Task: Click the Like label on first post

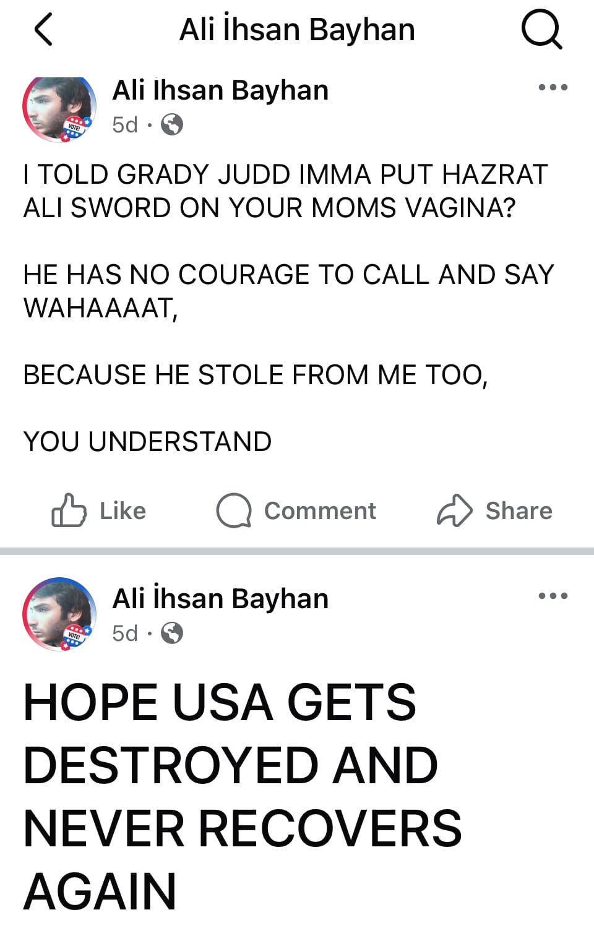Action: [x=123, y=511]
